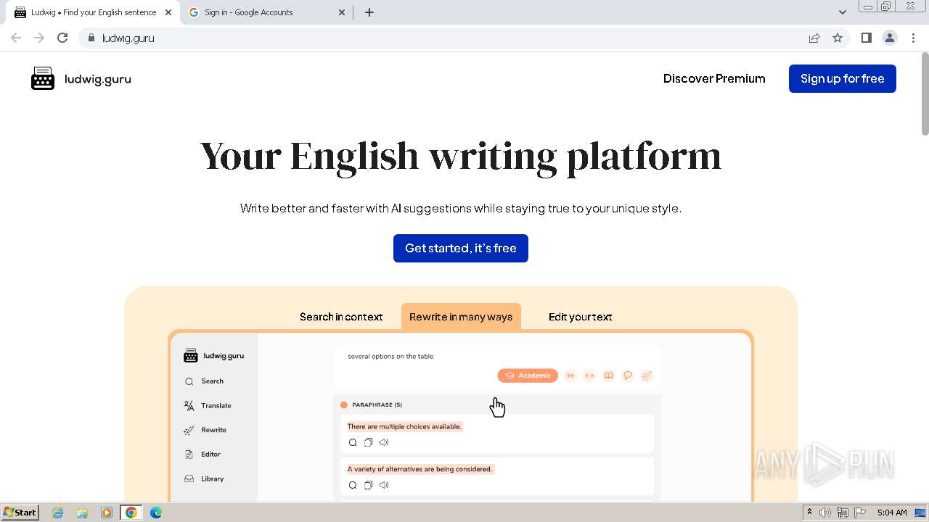Image resolution: width=929 pixels, height=522 pixels.
Task: Click the Chrome icon in the taskbar
Action: tap(131, 513)
